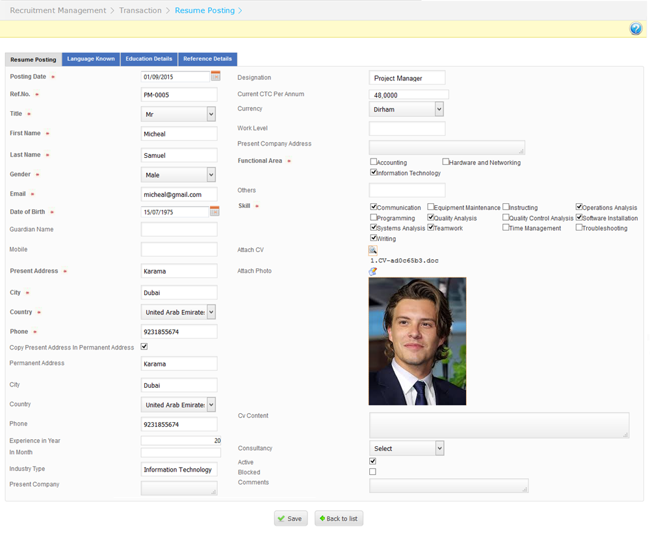Open the Posting Date calendar picker

[x=216, y=76]
